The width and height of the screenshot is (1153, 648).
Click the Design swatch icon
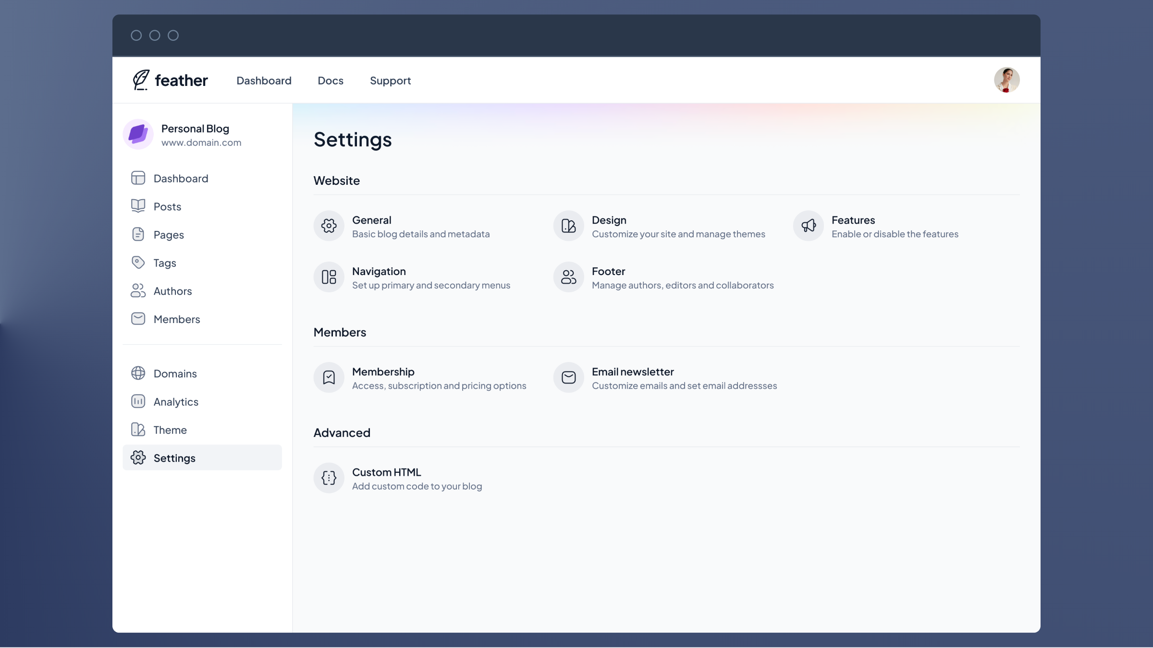click(568, 226)
